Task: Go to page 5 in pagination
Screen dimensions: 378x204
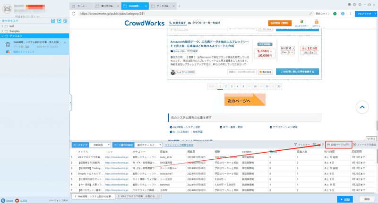Action: pos(243,87)
